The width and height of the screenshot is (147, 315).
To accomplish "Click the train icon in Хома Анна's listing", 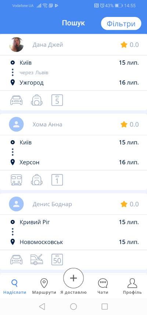I will coord(17,180).
